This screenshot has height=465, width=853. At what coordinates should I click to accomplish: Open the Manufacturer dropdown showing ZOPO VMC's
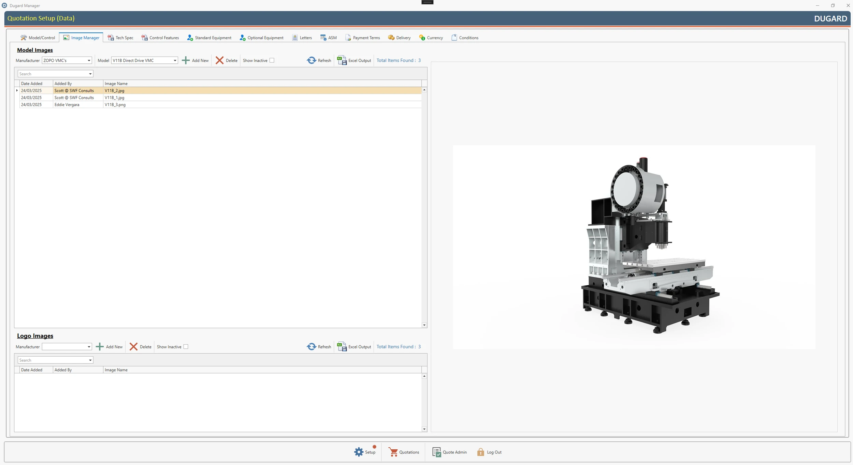[89, 60]
